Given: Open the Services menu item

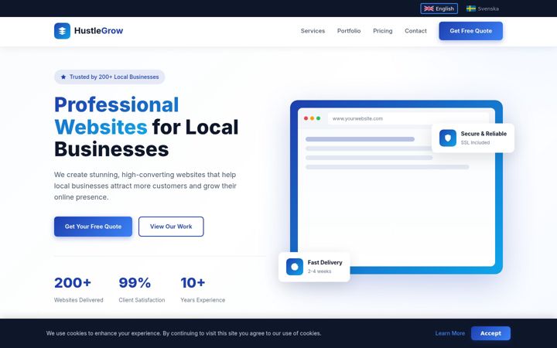Looking at the screenshot, I should 313,31.
